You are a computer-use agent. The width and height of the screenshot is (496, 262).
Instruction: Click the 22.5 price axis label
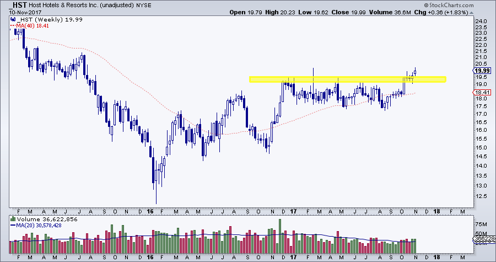pyautogui.click(x=482, y=39)
